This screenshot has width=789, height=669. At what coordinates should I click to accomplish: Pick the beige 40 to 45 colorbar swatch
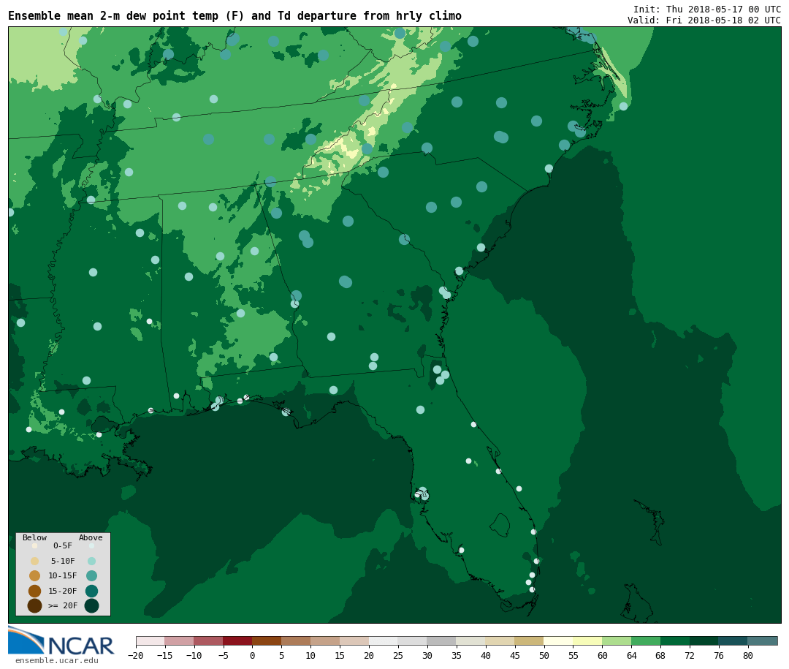(x=500, y=640)
